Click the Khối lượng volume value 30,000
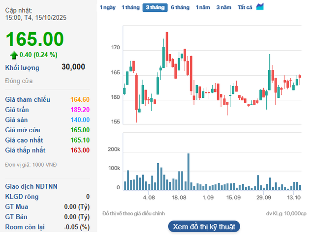Image resolution: width=315 pixels, height=236 pixels. 73,67
